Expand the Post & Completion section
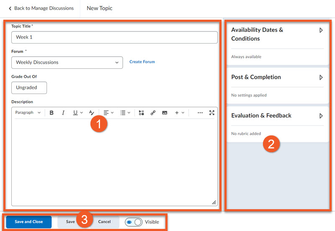 point(321,78)
